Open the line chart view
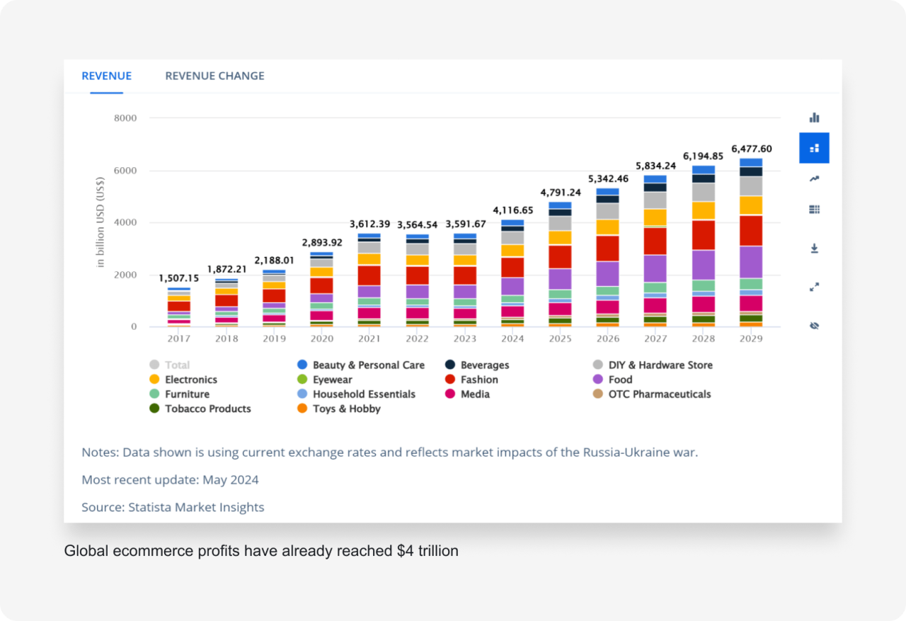906x621 pixels. (x=814, y=178)
